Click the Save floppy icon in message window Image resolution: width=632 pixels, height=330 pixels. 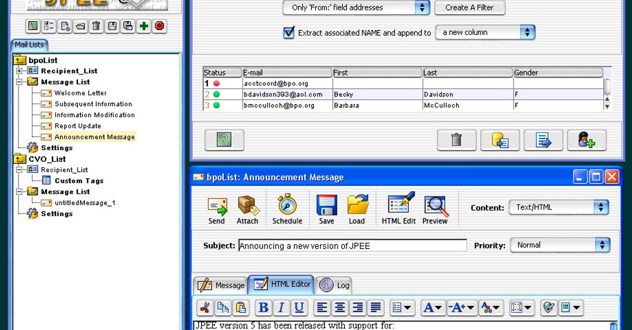pos(327,210)
